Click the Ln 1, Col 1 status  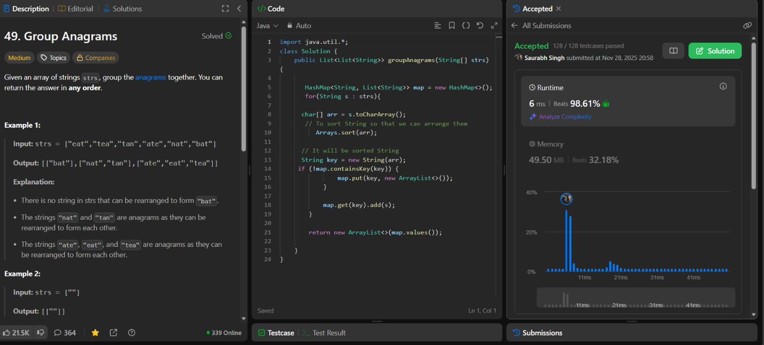click(x=483, y=311)
